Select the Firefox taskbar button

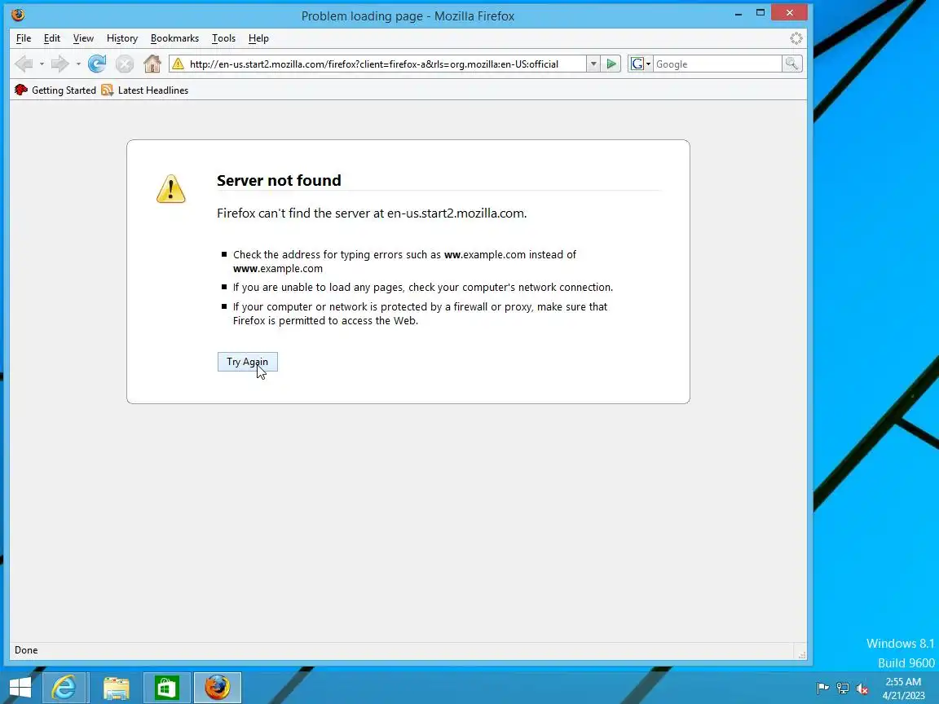click(218, 687)
